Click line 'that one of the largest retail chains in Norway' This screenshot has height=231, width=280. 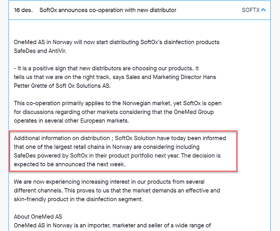coord(107,147)
